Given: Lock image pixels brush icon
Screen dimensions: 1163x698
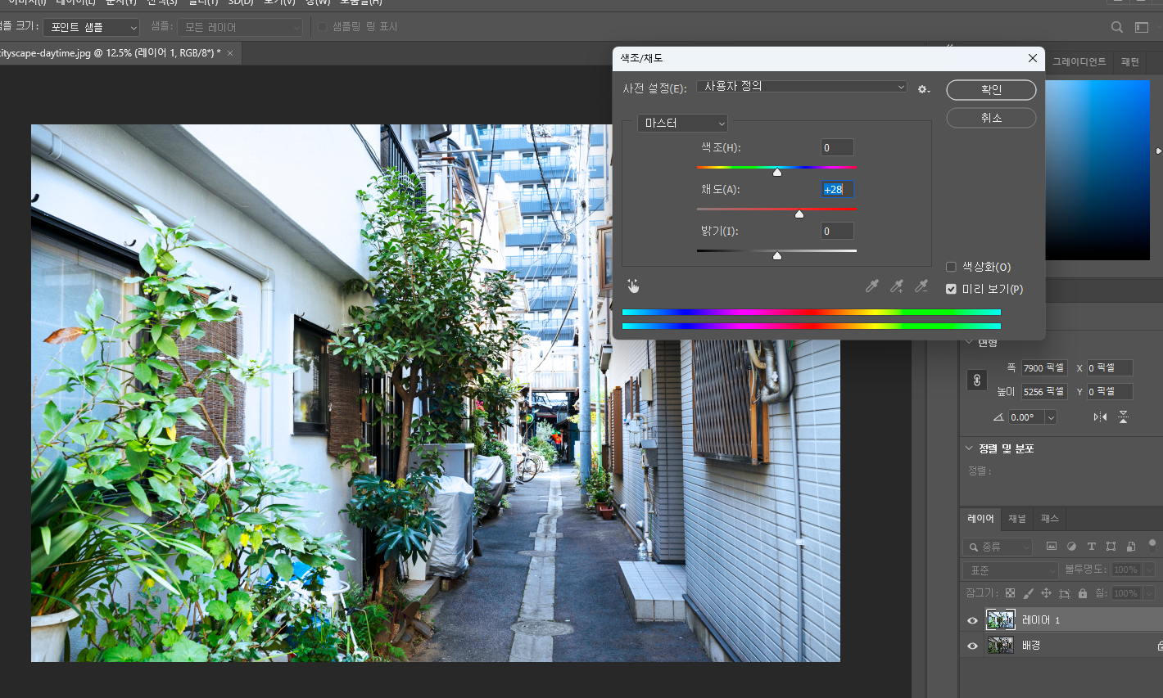Looking at the screenshot, I should pyautogui.click(x=1028, y=593).
